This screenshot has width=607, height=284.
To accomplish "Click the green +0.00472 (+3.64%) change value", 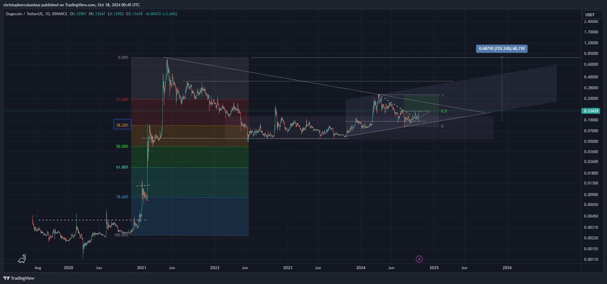I will pyautogui.click(x=161, y=14).
